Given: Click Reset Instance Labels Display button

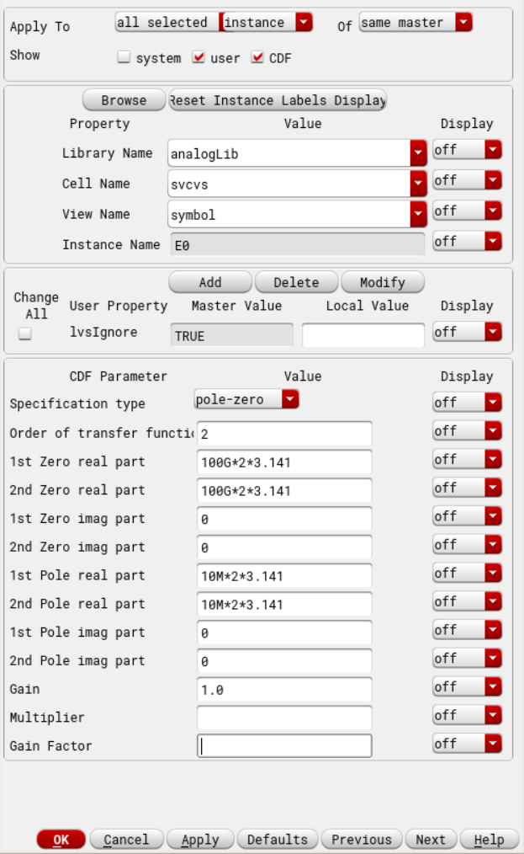Looking at the screenshot, I should click(278, 100).
